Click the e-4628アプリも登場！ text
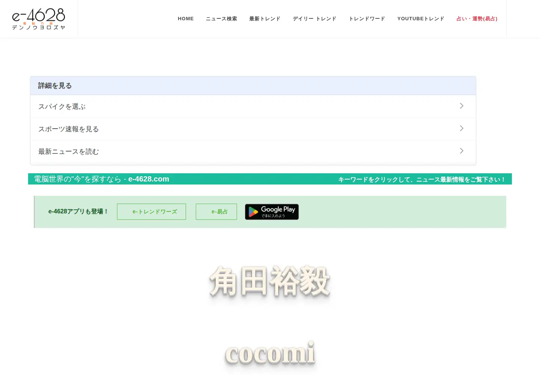 [x=78, y=211]
